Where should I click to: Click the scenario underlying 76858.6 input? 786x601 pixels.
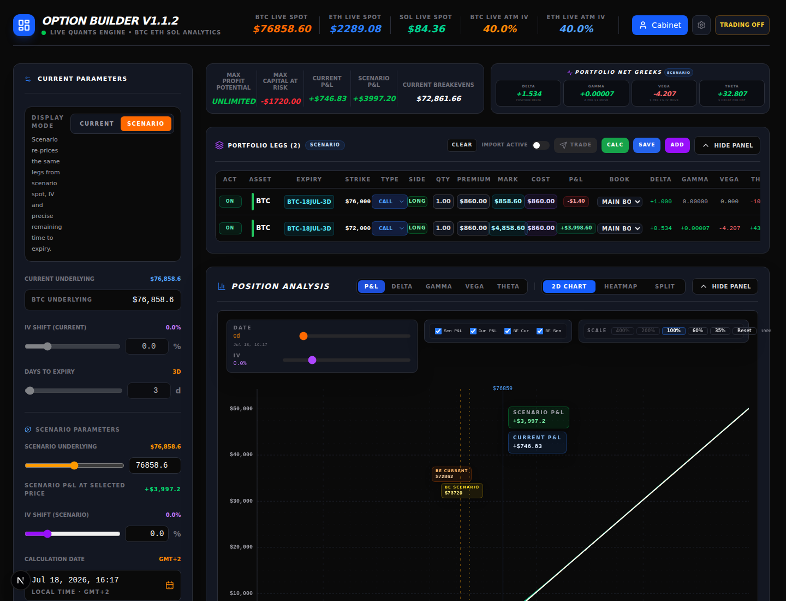(155, 466)
